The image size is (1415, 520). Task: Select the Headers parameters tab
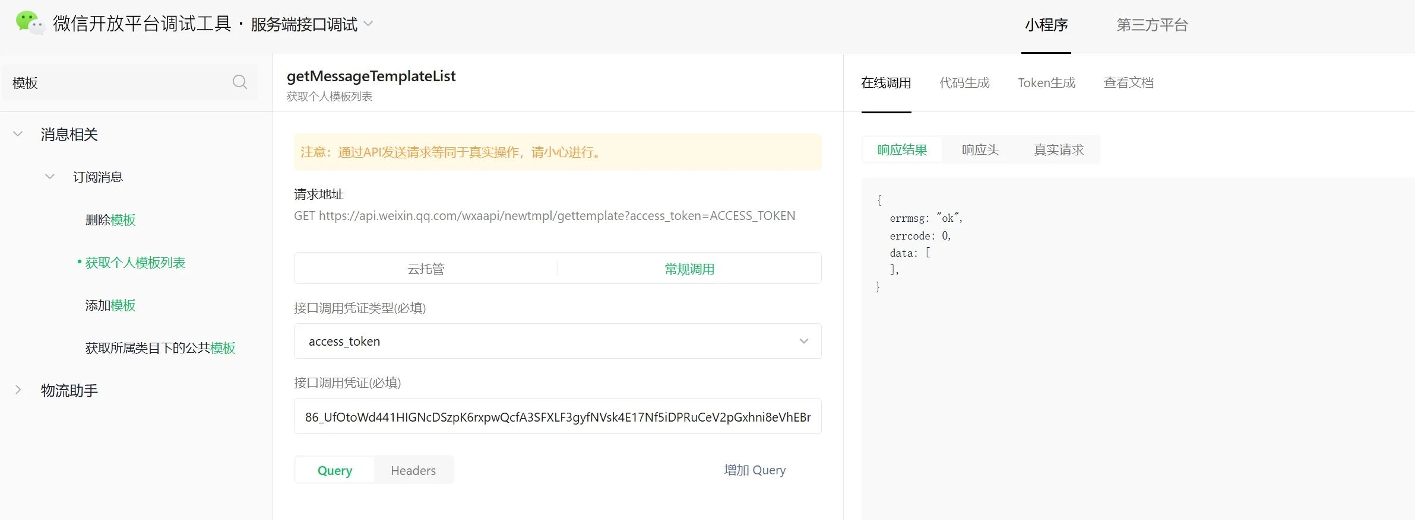(413, 470)
